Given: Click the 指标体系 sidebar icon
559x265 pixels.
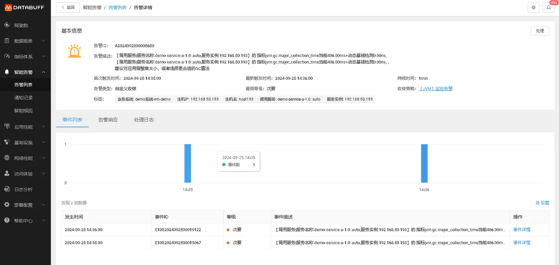Looking at the screenshot, I should click(7, 56).
